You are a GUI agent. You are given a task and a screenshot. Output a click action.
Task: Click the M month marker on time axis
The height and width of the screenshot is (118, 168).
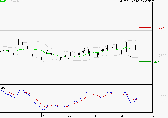[122, 116]
